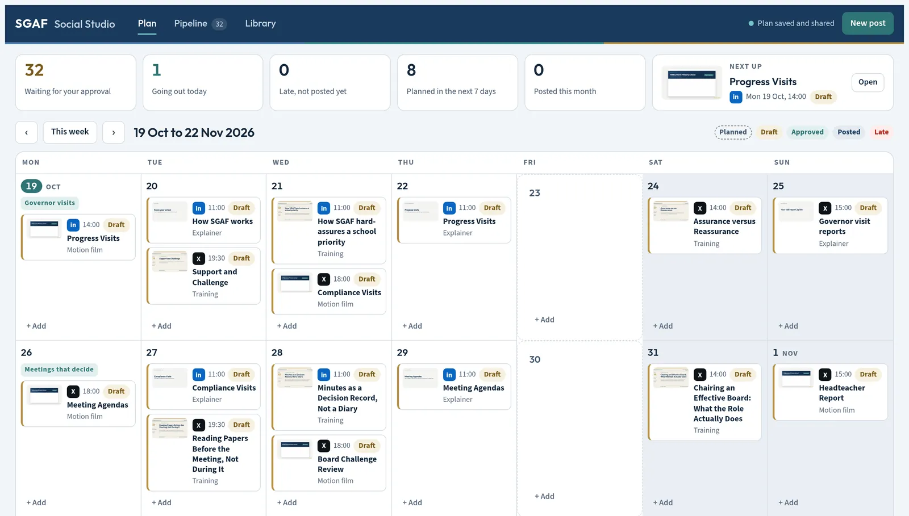Open the Pipeline tab
The width and height of the screenshot is (909, 516).
200,24
